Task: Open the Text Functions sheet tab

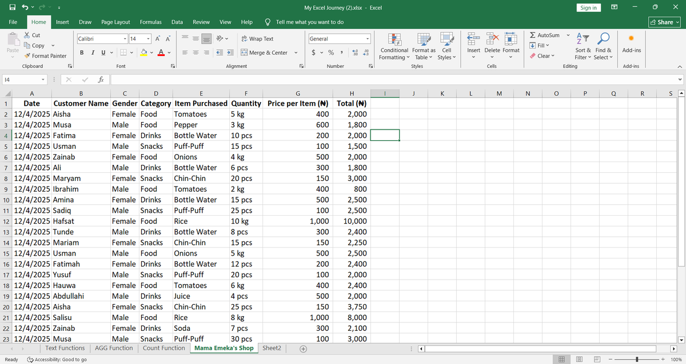Action: click(65, 348)
